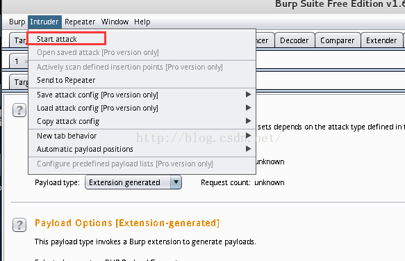This screenshot has width=405, height=261.
Task: Click the Request count unknown text
Action: click(x=242, y=182)
